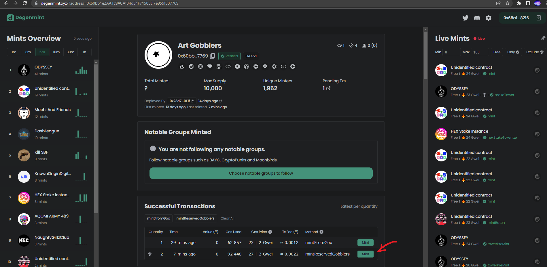Click the Mints Overview list scrollbar
Viewport: 547px width, 267px height.
[96, 138]
